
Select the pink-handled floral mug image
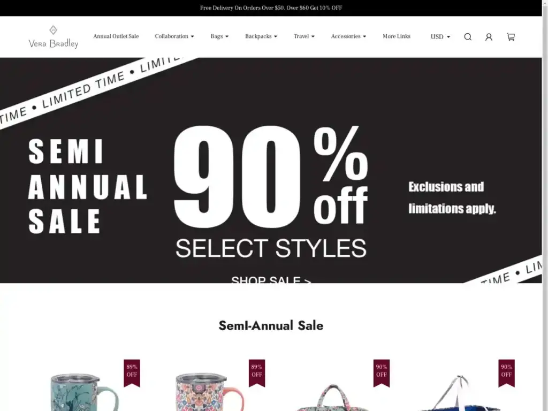(x=209, y=391)
